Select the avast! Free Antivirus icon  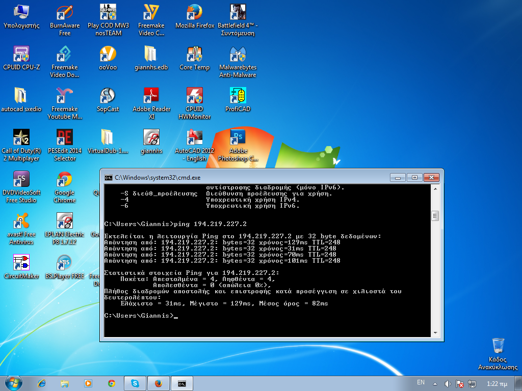[21, 222]
